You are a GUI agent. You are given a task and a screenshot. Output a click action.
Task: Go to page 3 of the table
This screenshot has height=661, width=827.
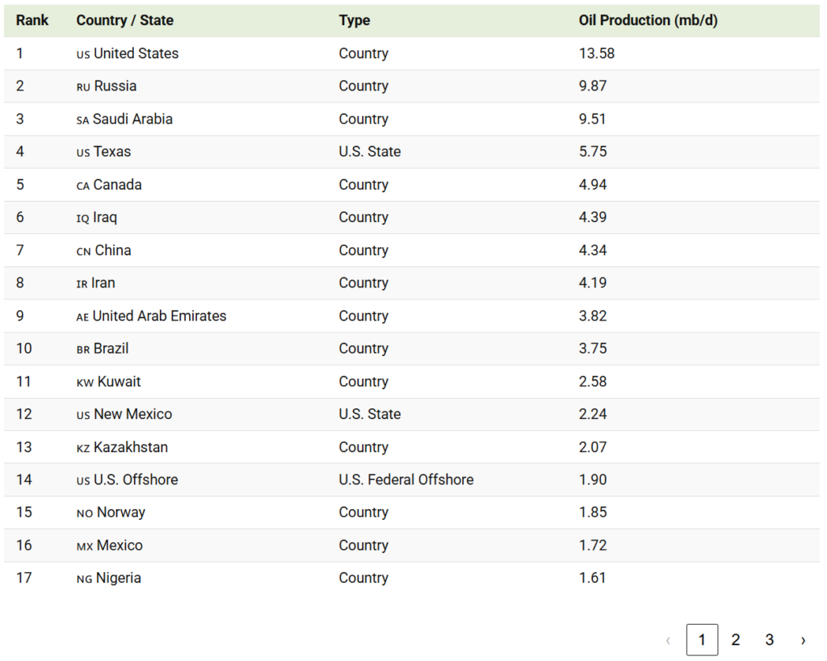[x=769, y=640]
